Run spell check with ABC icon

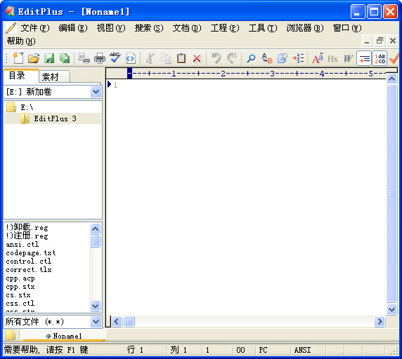pos(115,57)
